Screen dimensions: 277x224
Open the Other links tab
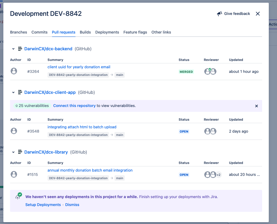point(161,32)
